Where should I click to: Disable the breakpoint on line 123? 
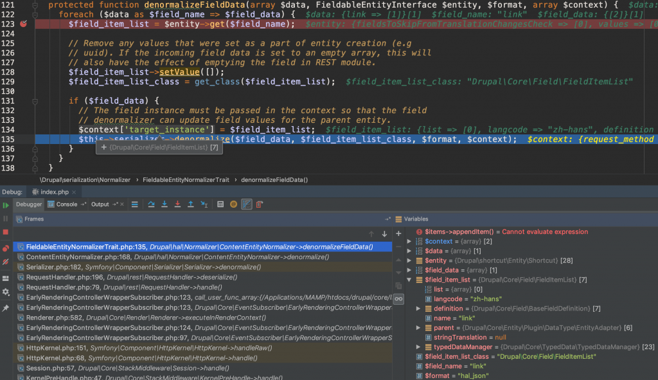point(24,24)
